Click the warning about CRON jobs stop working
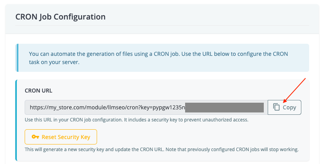The height and width of the screenshot is (164, 326). click(x=162, y=149)
